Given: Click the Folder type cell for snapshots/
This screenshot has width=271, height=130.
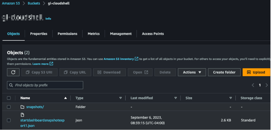Looking at the screenshot, I should coord(80,107).
